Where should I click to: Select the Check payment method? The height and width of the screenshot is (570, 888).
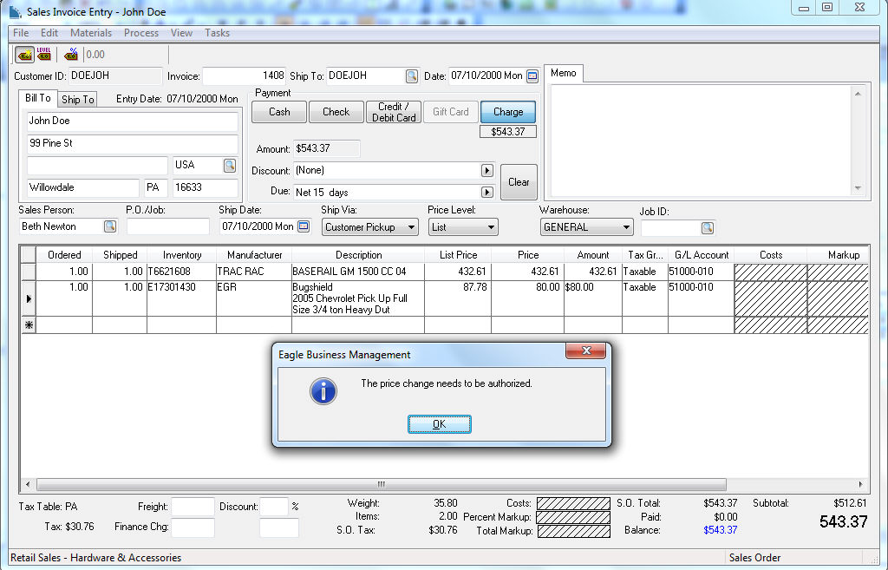pyautogui.click(x=336, y=112)
